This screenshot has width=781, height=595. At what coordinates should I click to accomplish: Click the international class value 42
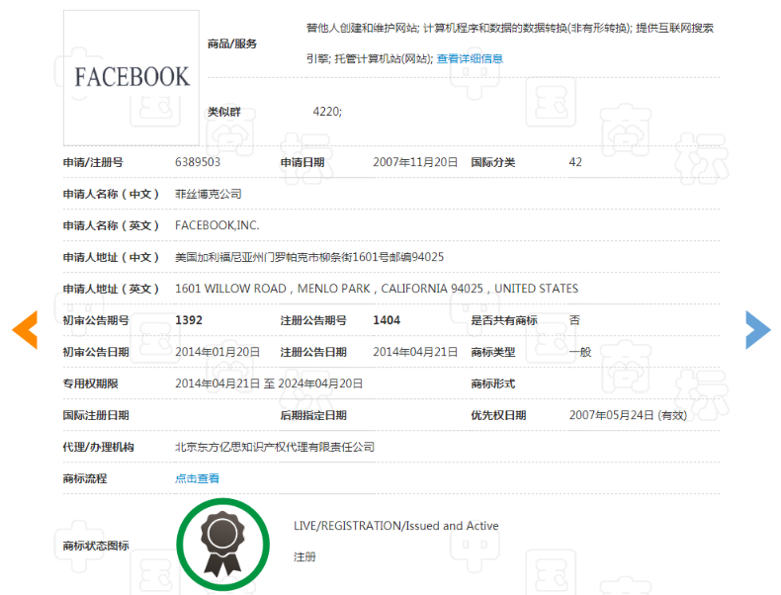tap(575, 162)
